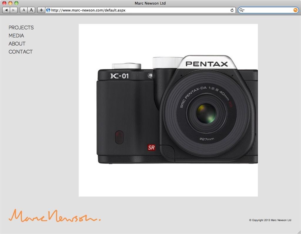The width and height of the screenshot is (301, 234).
Task: Go back with the browser back arrow
Action: coord(6,10)
